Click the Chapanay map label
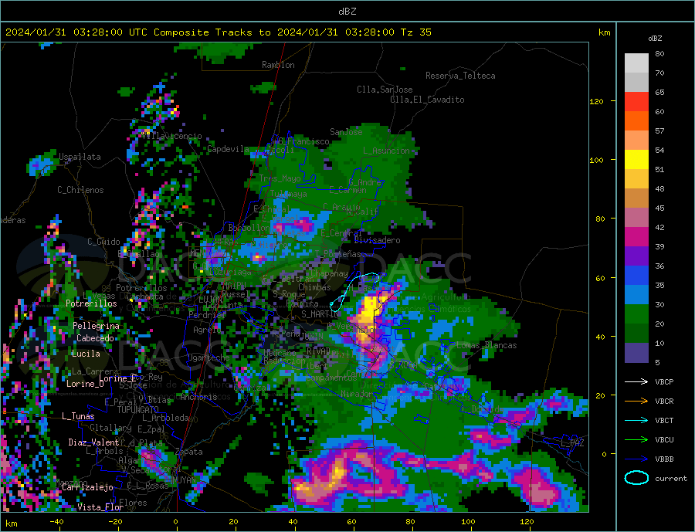 [x=329, y=274]
